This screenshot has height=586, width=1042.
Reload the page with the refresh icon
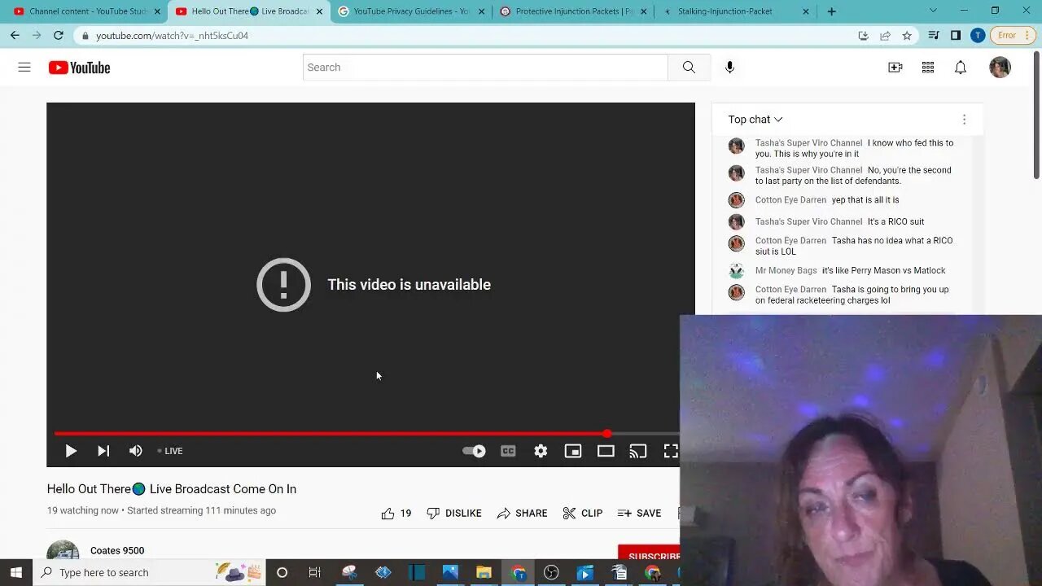coord(59,36)
